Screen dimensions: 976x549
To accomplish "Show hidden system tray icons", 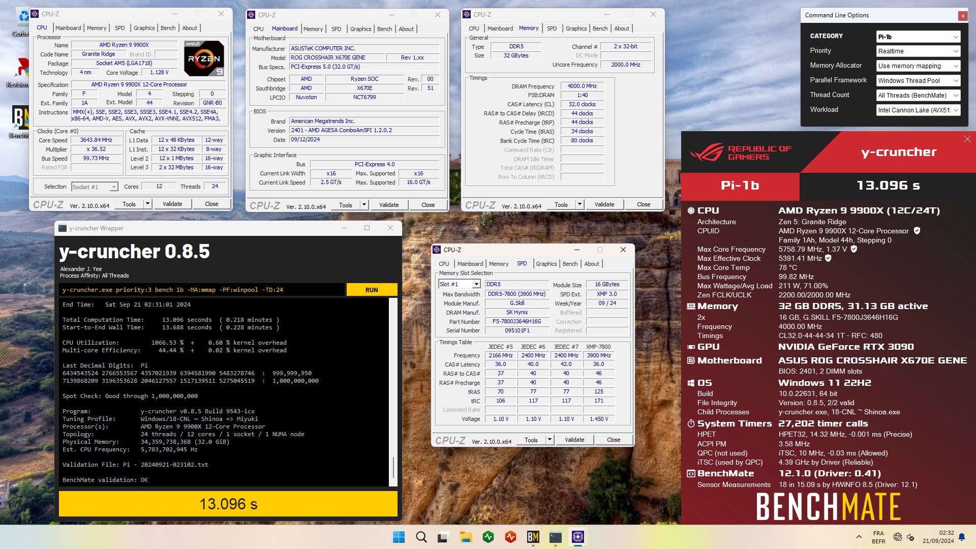I will click(859, 537).
